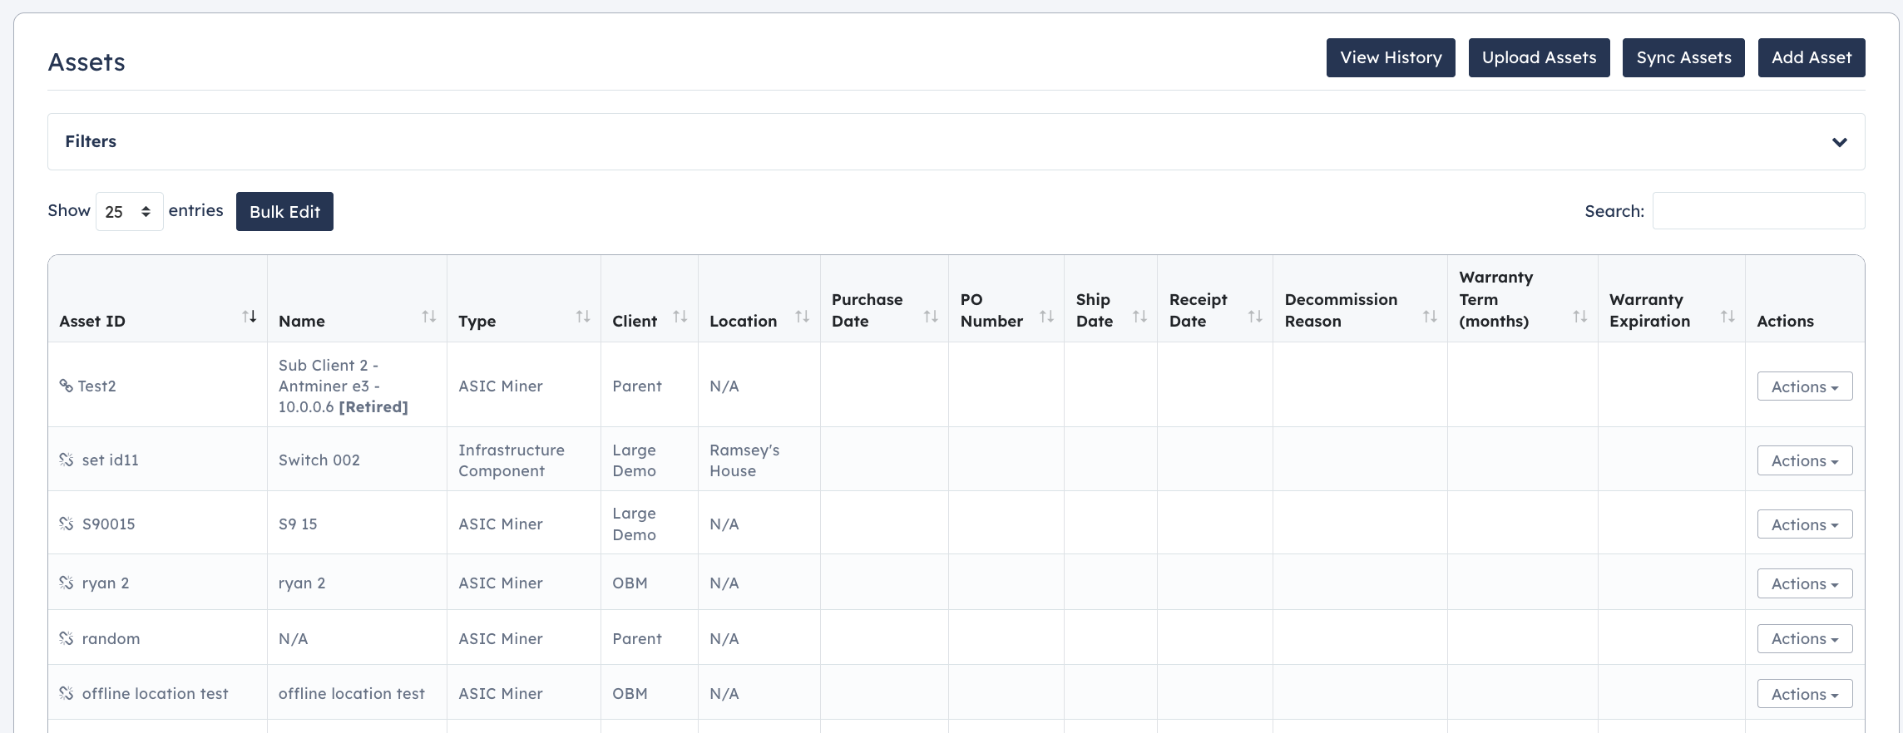1903x733 pixels.
Task: Open Actions dropdown for random row
Action: point(1805,638)
